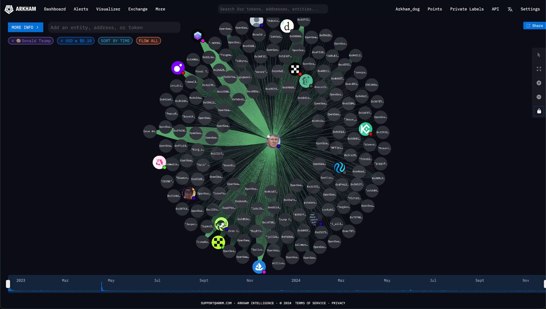546x309 pixels.
Task: Select the 'Transpa...' node
Action: [359, 73]
